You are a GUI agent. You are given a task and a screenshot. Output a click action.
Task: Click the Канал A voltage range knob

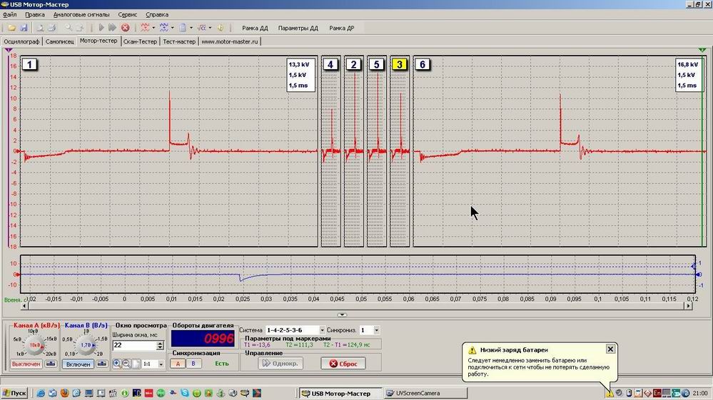pyautogui.click(x=34, y=345)
